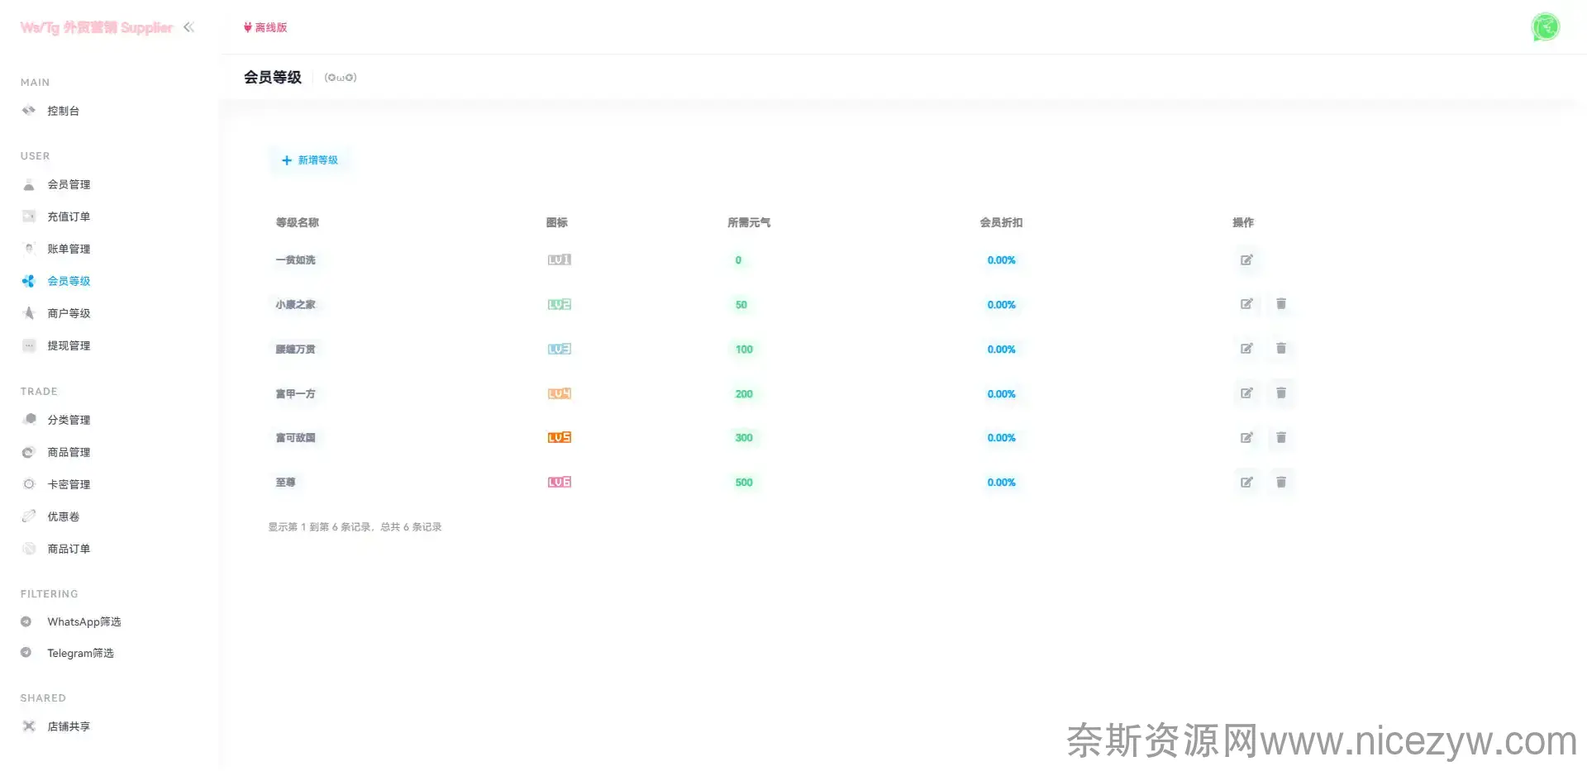
Task: Edit the 小康之家 level
Action: coord(1246,304)
